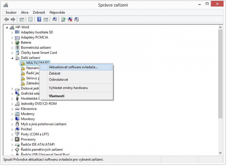
Task: Open device Properties via the toolbar icon
Action: pos(30,19)
